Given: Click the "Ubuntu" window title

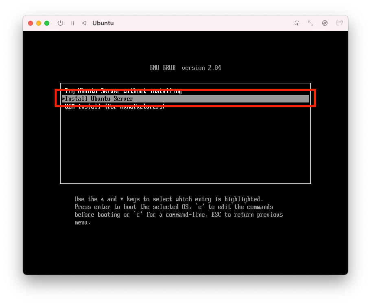Looking at the screenshot, I should [103, 23].
